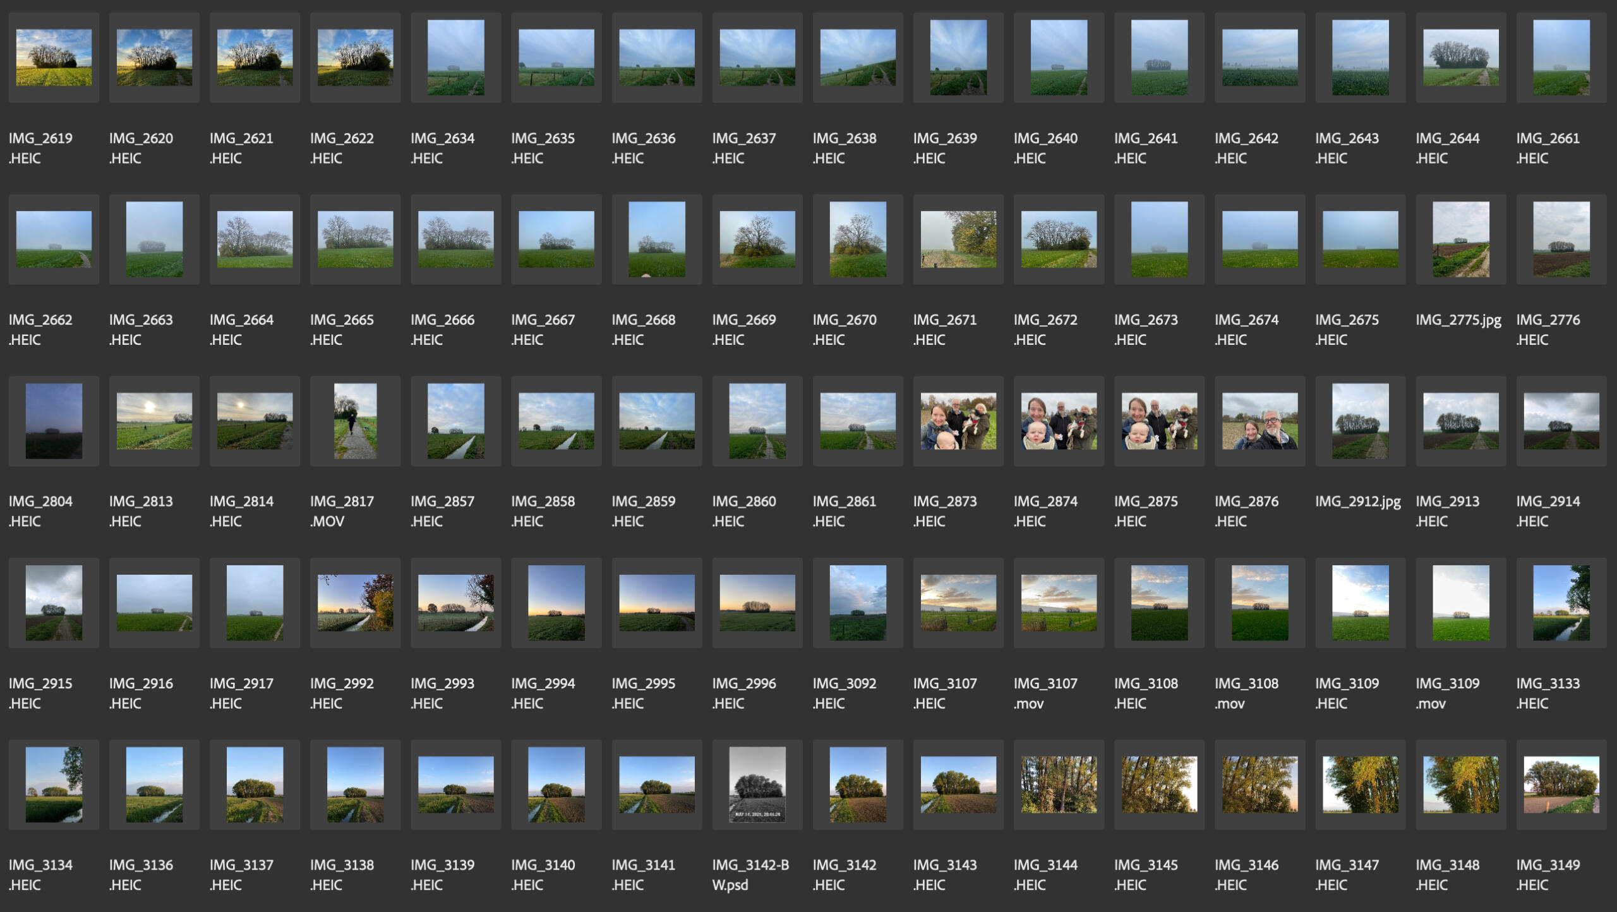1617x912 pixels.
Task: Click the IMG_2813.HEIC sun photo
Action: pyautogui.click(x=154, y=421)
